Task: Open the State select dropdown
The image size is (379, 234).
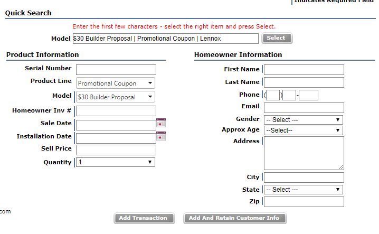Action: [x=304, y=190]
